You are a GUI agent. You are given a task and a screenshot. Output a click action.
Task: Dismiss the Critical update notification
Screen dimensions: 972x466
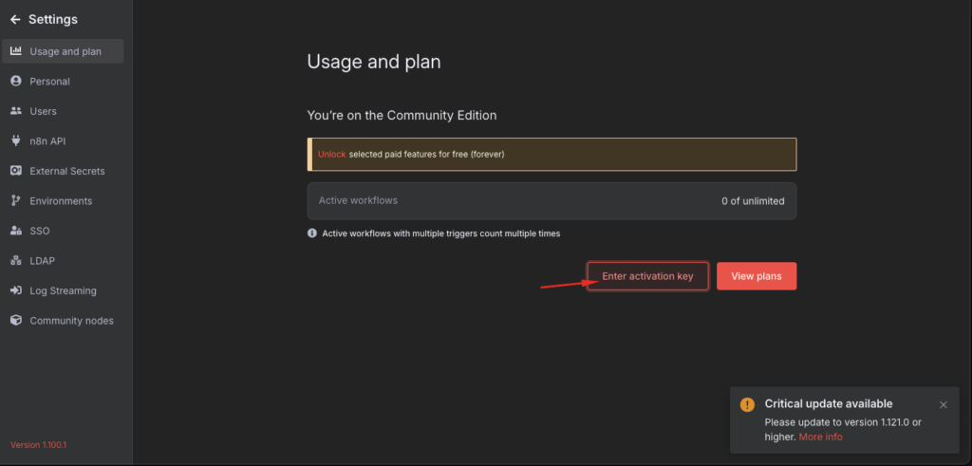click(943, 404)
